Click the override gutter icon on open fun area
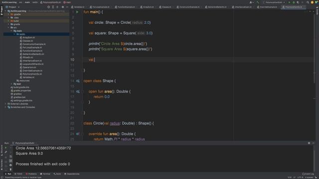Screen dimensions: 319x179 pyautogui.click(x=78, y=91)
